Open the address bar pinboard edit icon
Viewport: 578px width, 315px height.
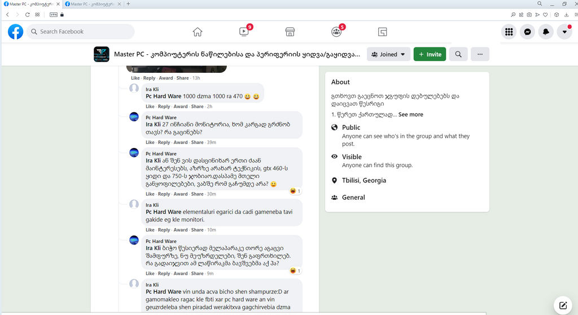click(521, 15)
